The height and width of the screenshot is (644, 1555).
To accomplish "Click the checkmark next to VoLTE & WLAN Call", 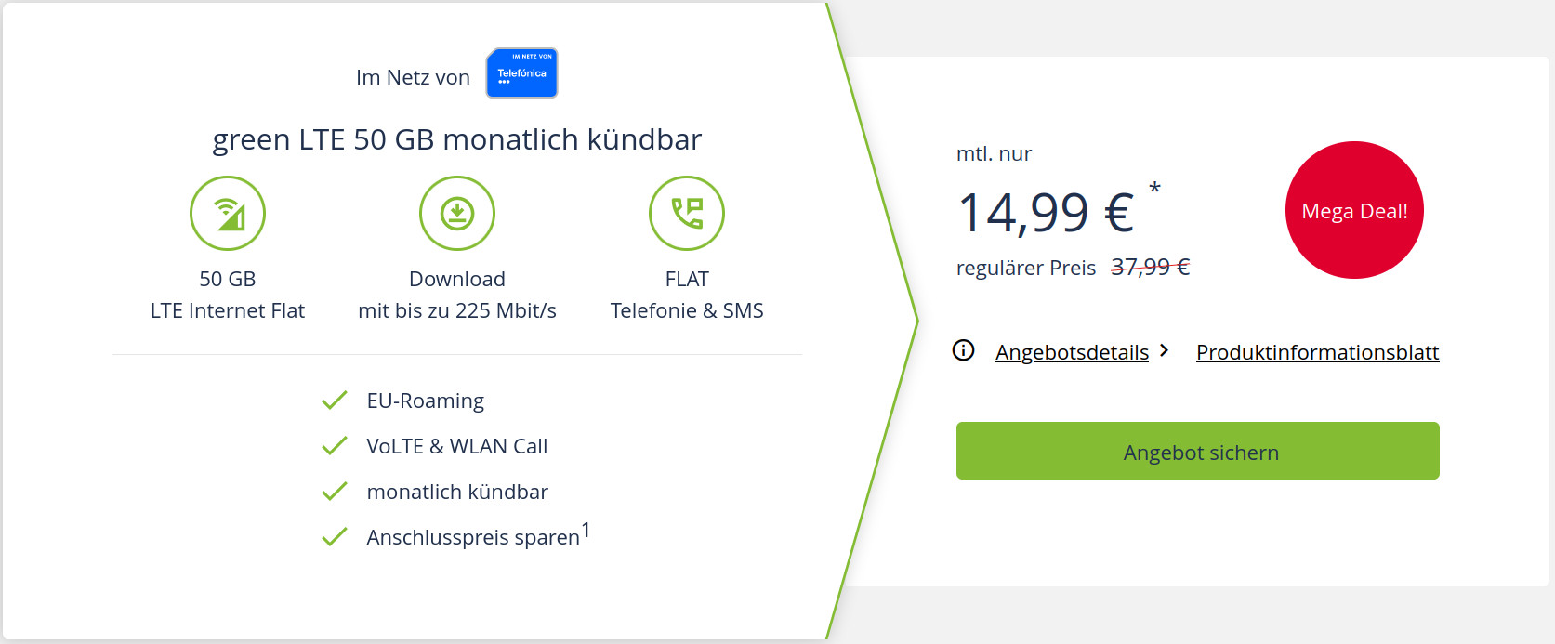I will click(x=335, y=446).
